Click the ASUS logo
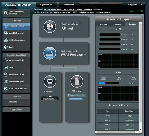 pyautogui.click(x=11, y=5)
